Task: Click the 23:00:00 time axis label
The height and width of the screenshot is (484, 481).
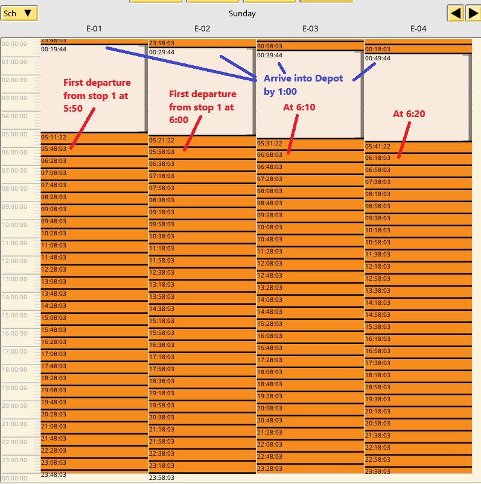Action: coord(14,460)
